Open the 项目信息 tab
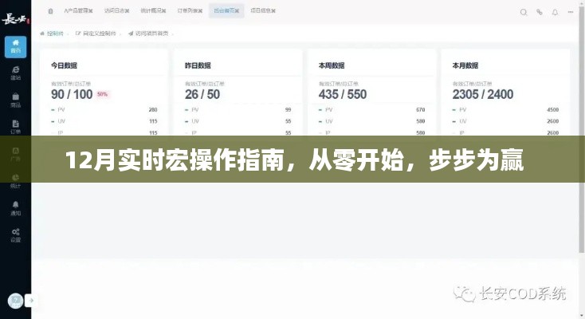The image size is (585, 319). (263, 12)
